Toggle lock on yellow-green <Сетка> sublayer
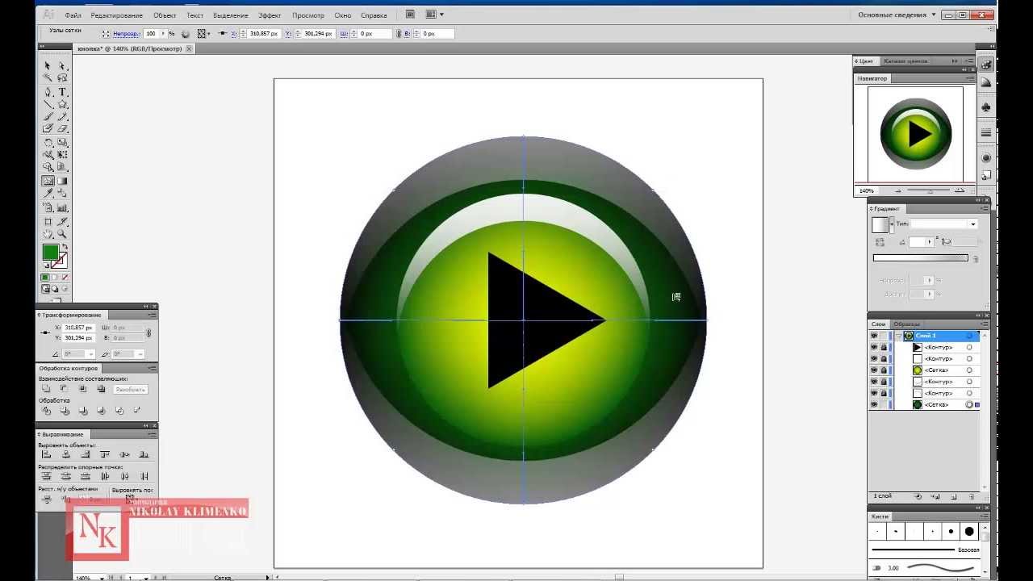 click(884, 370)
